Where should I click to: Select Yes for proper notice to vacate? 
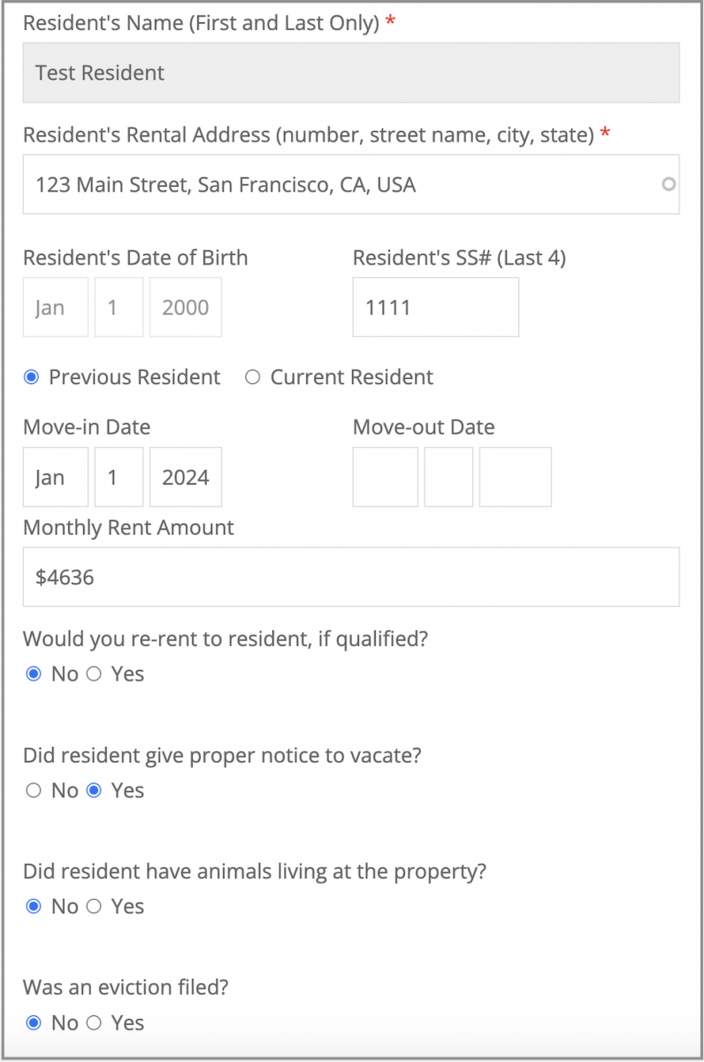click(x=95, y=790)
